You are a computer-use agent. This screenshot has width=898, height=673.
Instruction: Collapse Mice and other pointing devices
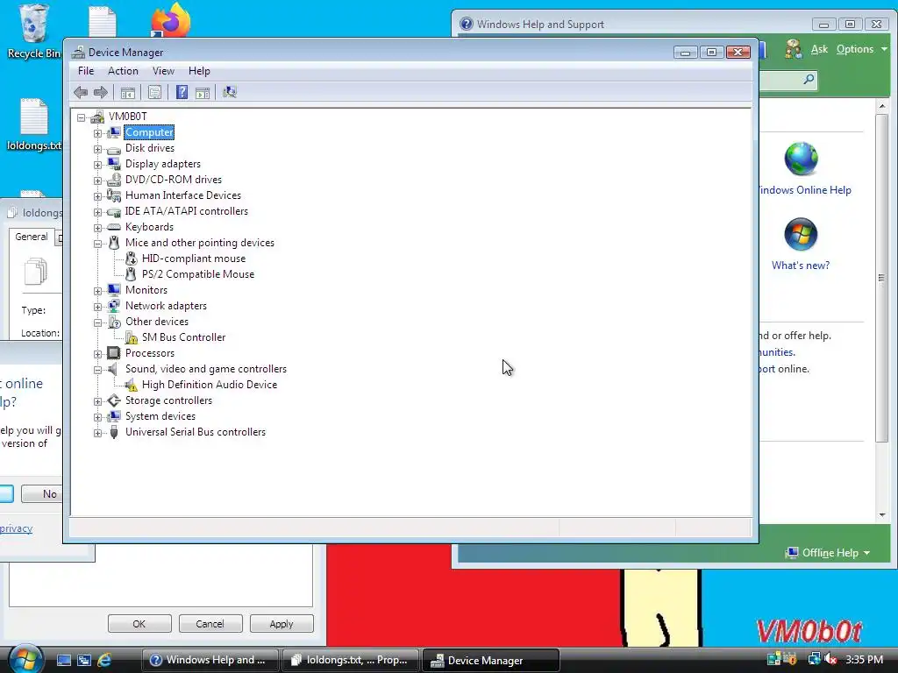[x=97, y=244]
